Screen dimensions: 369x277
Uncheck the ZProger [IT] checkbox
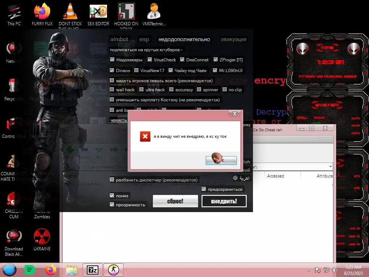coord(215,60)
